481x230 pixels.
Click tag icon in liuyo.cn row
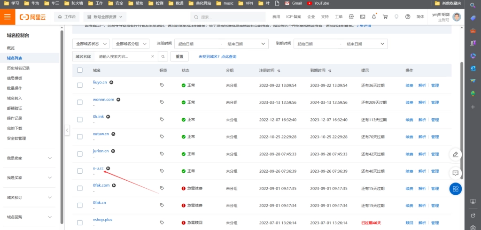pos(162,85)
